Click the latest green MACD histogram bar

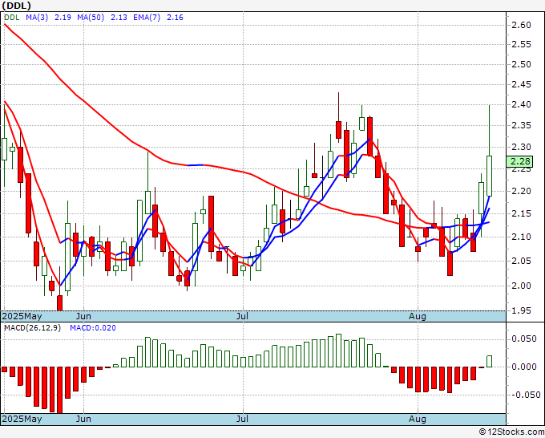490,361
